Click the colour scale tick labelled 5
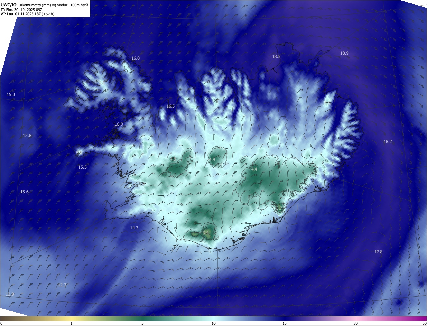Screen dimensions: 427x326 [x=142, y=323]
